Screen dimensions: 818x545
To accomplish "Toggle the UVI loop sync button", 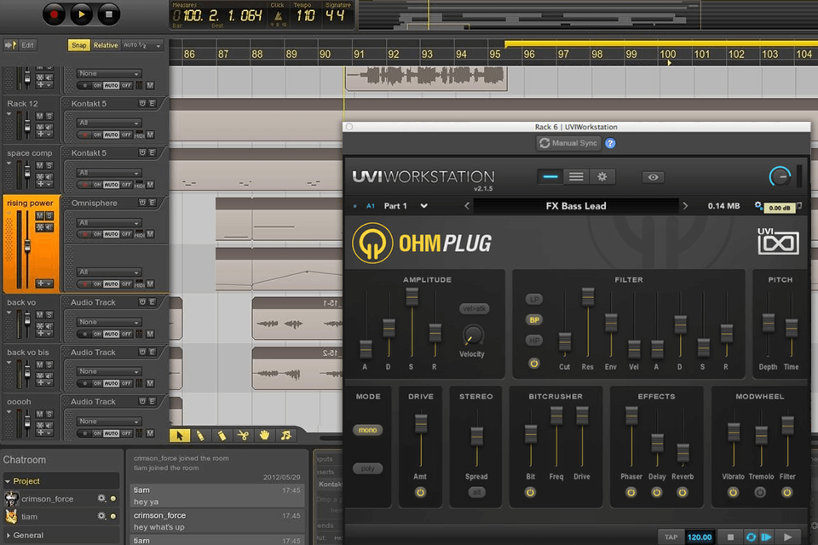I will (x=751, y=537).
